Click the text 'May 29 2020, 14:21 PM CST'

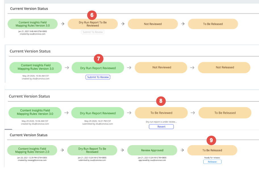98,121
